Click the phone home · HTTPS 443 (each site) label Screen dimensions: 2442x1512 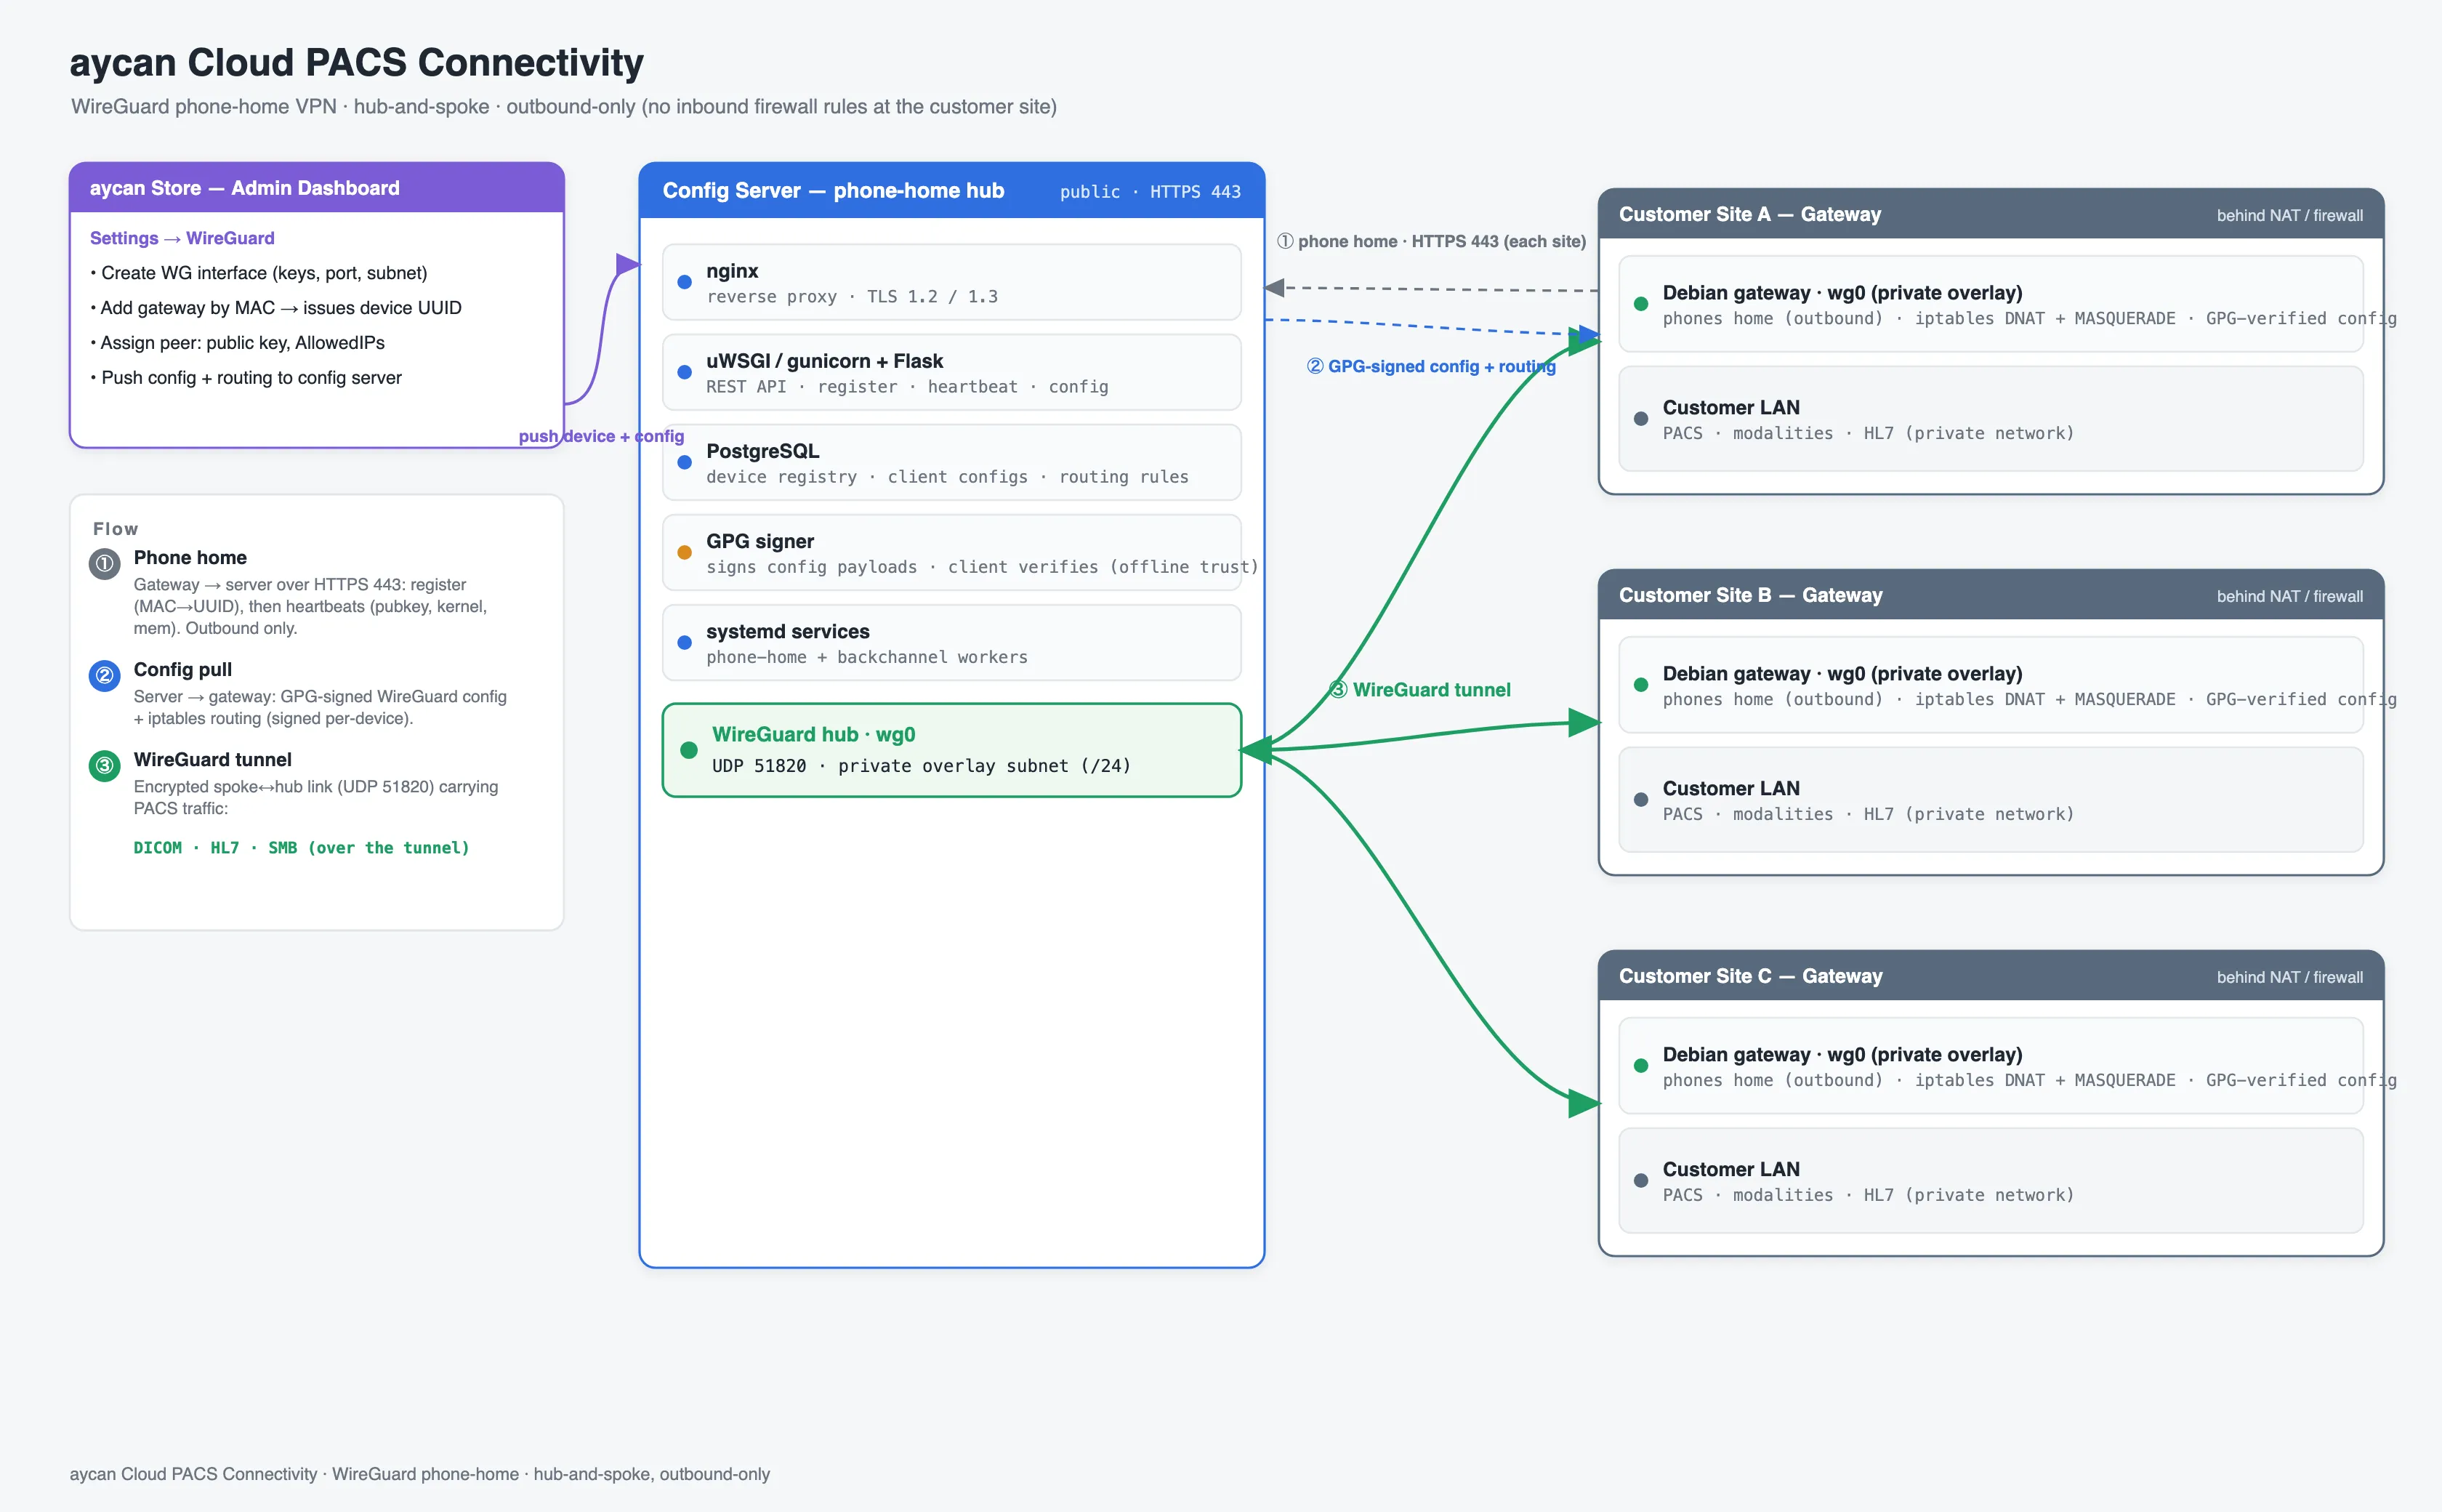pyautogui.click(x=1430, y=241)
